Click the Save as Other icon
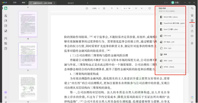Viewport: 198px width, 103px height. pyautogui.click(x=192, y=43)
